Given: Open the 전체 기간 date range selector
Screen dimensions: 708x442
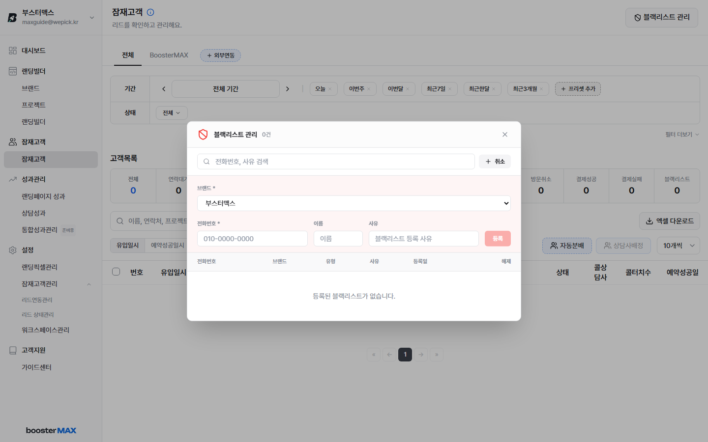Looking at the screenshot, I should pyautogui.click(x=226, y=89).
